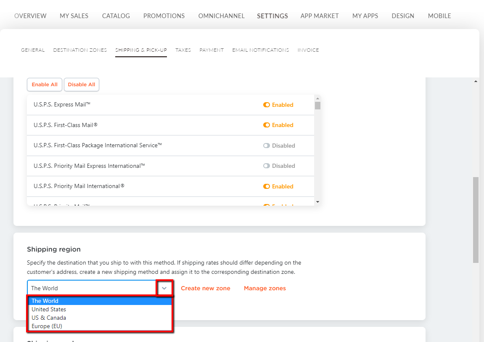Enable Priority Mail Express International toggle

pos(266,166)
